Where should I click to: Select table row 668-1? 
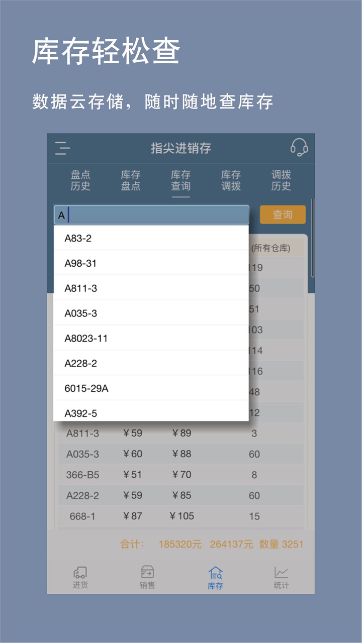[181, 516]
